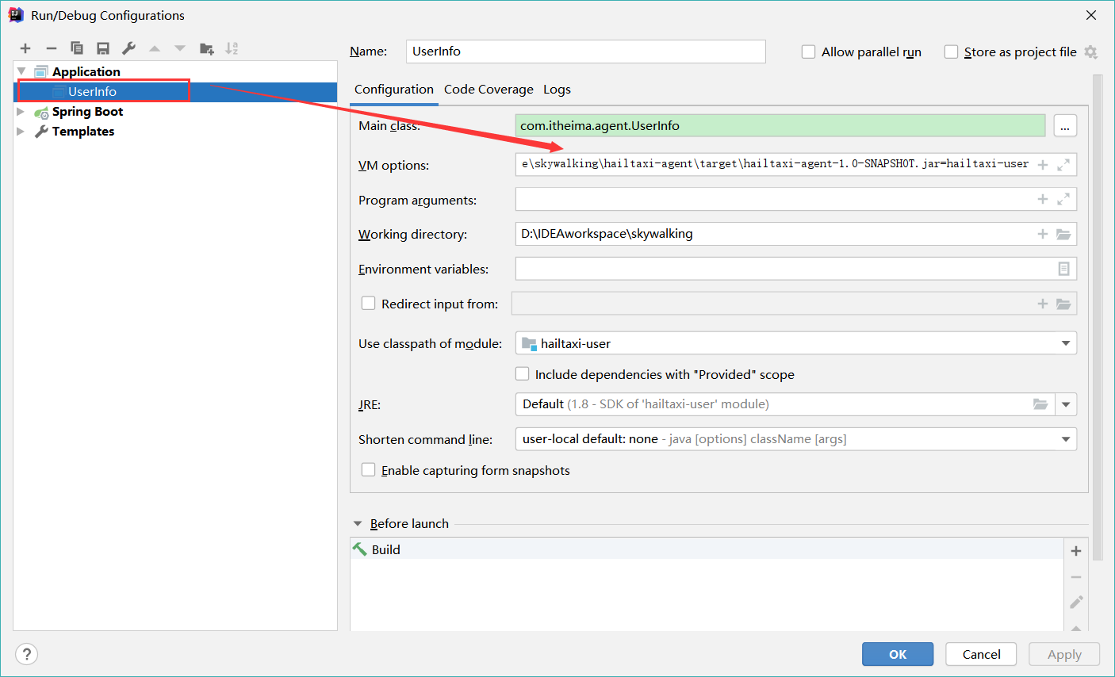Insert macro plus icon in VM options

click(x=1043, y=165)
